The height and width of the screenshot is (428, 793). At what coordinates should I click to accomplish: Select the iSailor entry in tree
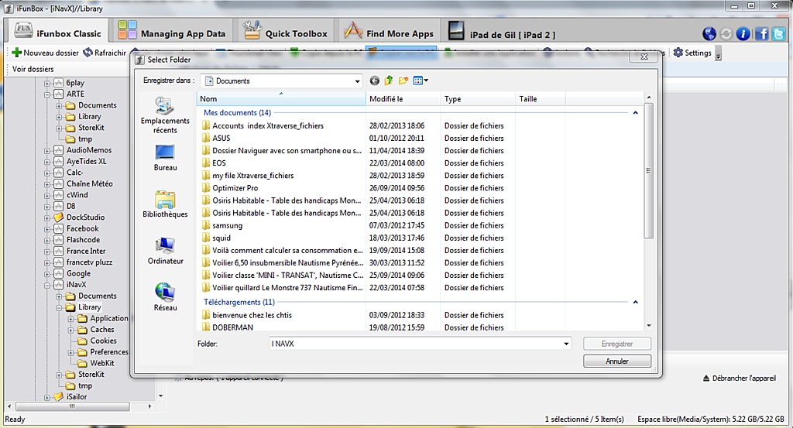tap(77, 397)
